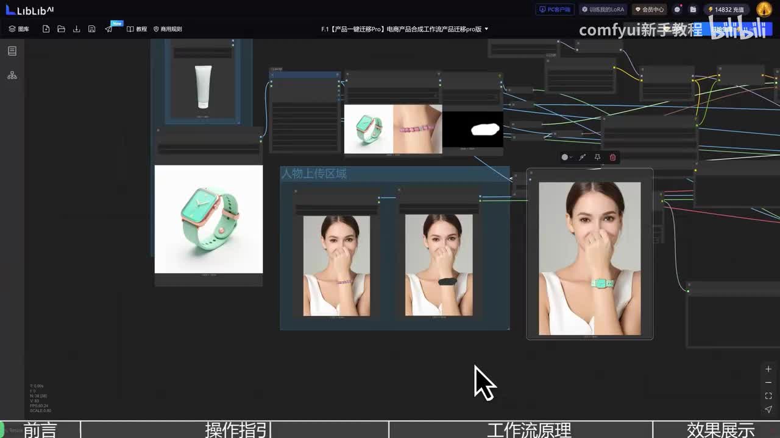The height and width of the screenshot is (438, 780).
Task: Open 训练我的LoRA
Action: tap(603, 10)
